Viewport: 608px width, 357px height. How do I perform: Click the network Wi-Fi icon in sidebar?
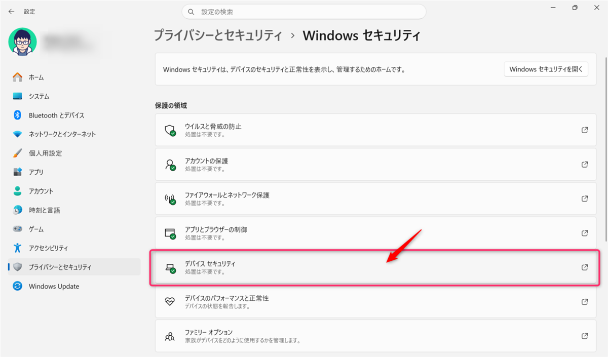[18, 134]
